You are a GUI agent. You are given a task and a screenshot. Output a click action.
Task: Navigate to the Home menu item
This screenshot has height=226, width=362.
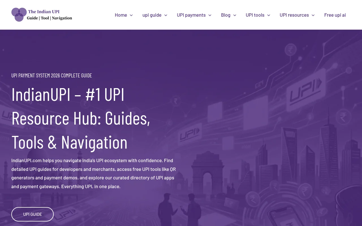pos(121,15)
